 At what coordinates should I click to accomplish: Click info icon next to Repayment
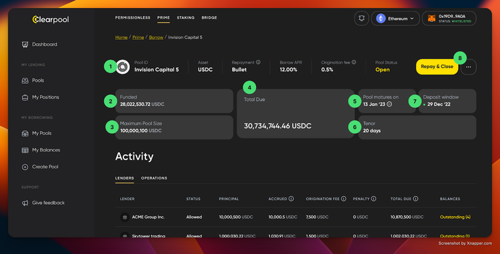click(258, 63)
